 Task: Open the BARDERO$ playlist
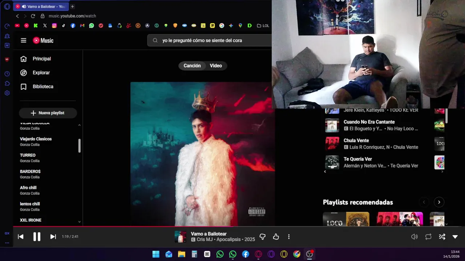30,174
